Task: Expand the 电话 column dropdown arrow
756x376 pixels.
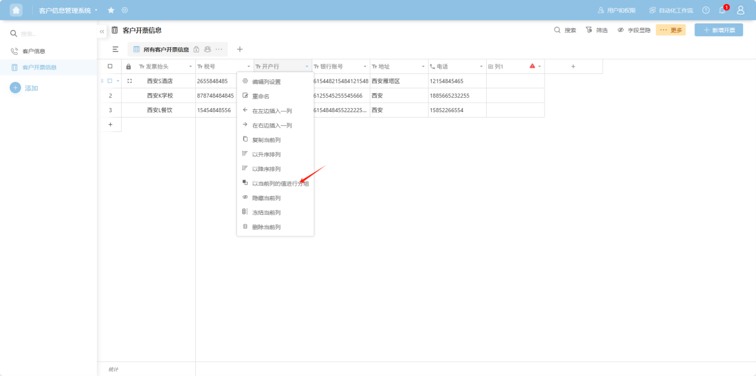Action: click(481, 66)
